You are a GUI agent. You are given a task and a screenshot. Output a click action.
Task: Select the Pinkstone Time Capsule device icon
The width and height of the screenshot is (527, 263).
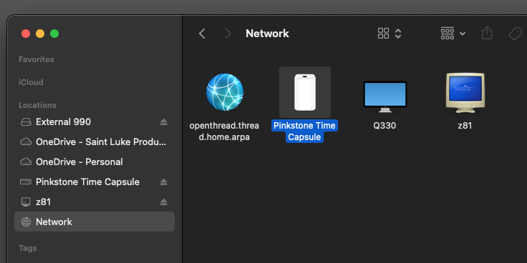[305, 92]
